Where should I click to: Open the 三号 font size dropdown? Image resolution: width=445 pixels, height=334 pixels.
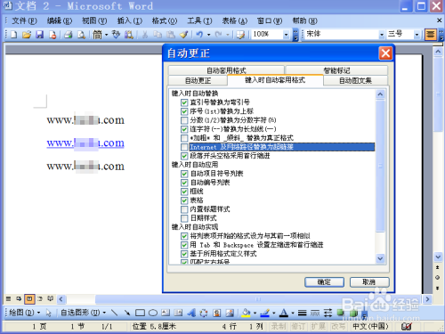click(x=417, y=35)
